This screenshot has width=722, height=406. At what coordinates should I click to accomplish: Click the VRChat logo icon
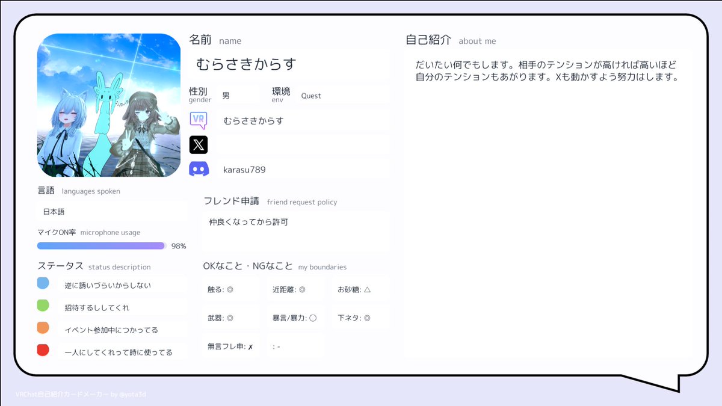[x=199, y=120]
